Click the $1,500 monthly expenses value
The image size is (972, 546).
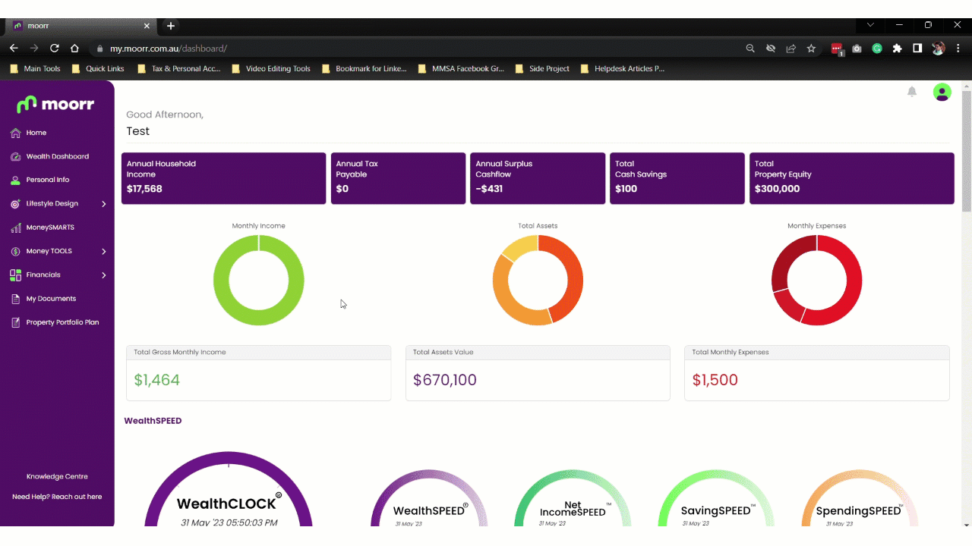(x=715, y=380)
